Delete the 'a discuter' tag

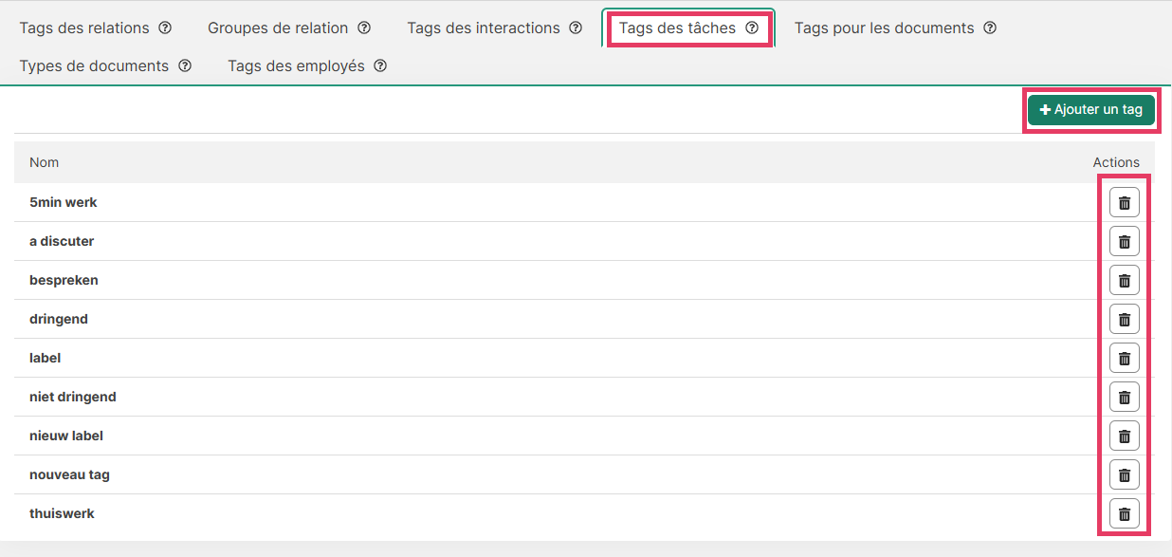click(x=1124, y=241)
